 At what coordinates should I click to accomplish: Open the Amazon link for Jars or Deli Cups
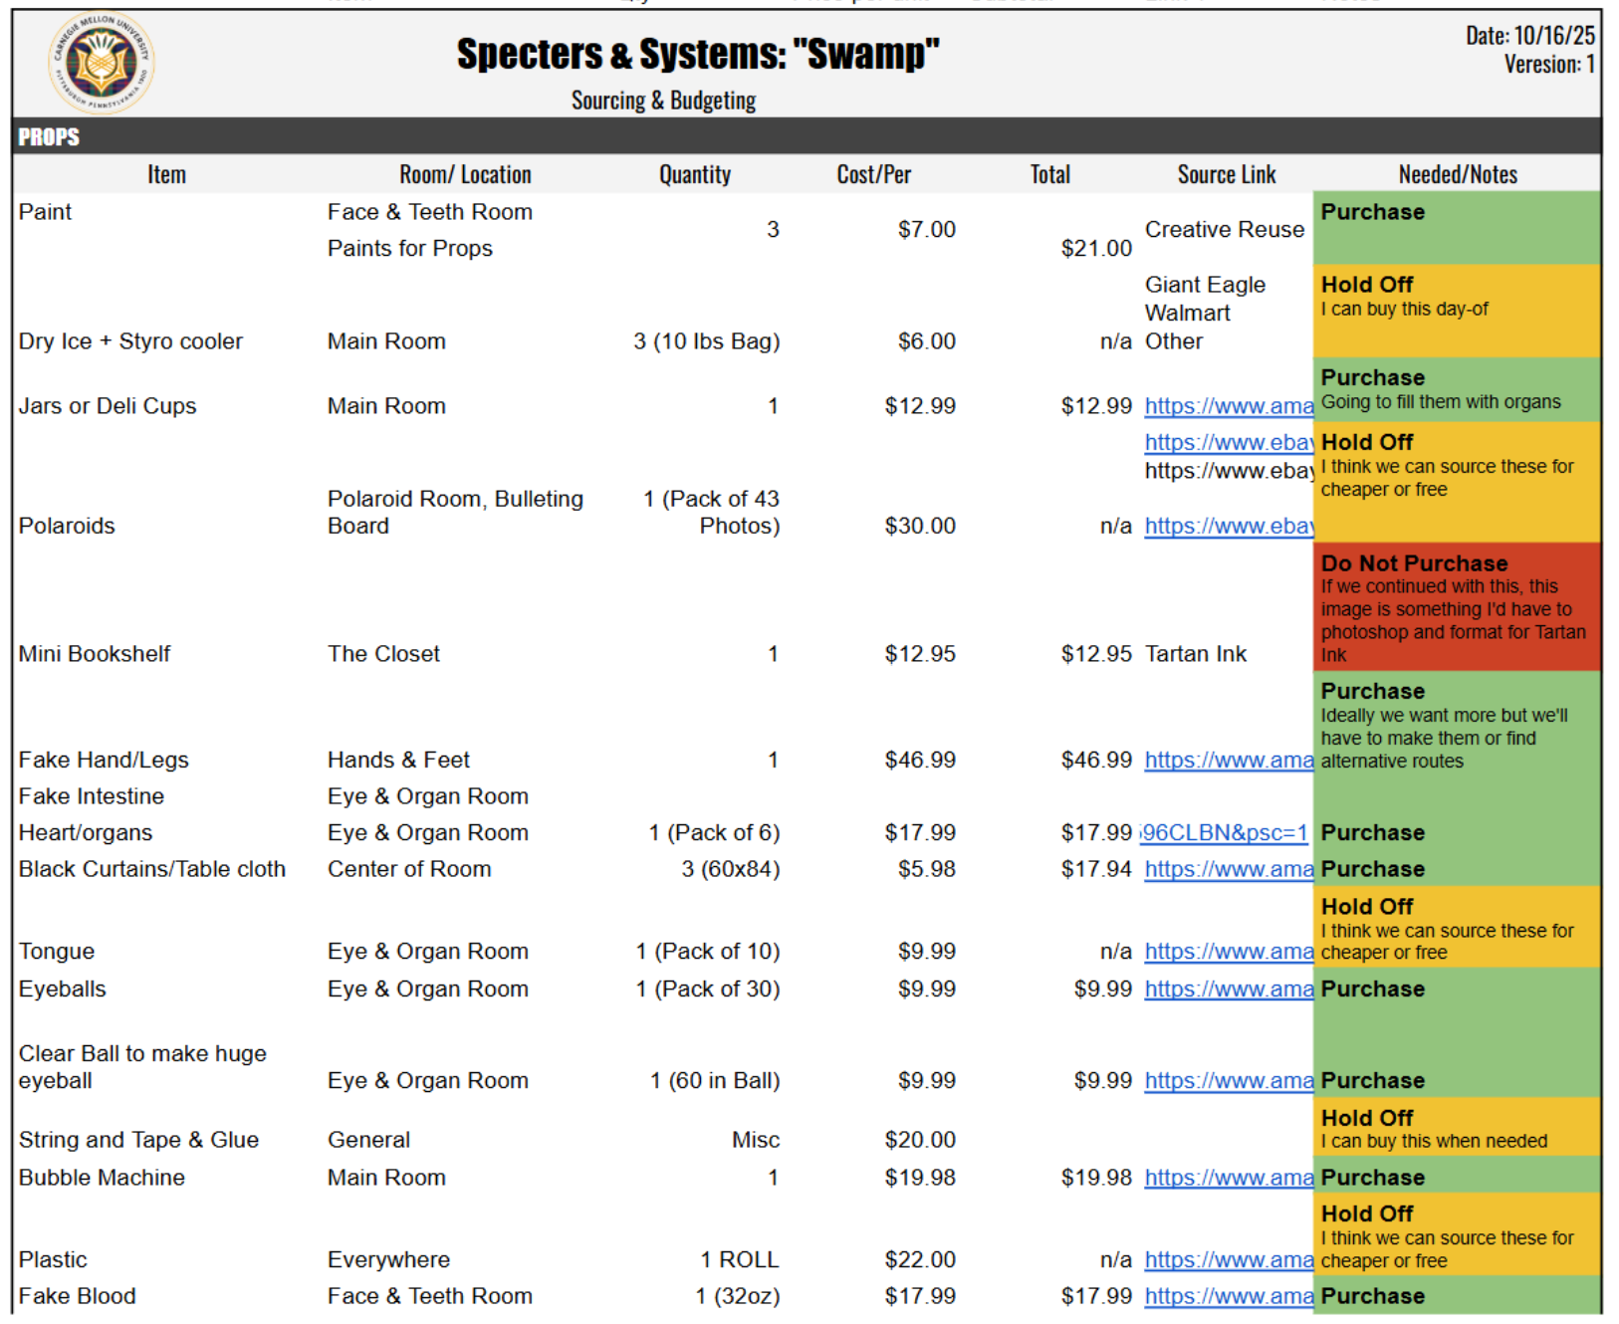[1229, 406]
